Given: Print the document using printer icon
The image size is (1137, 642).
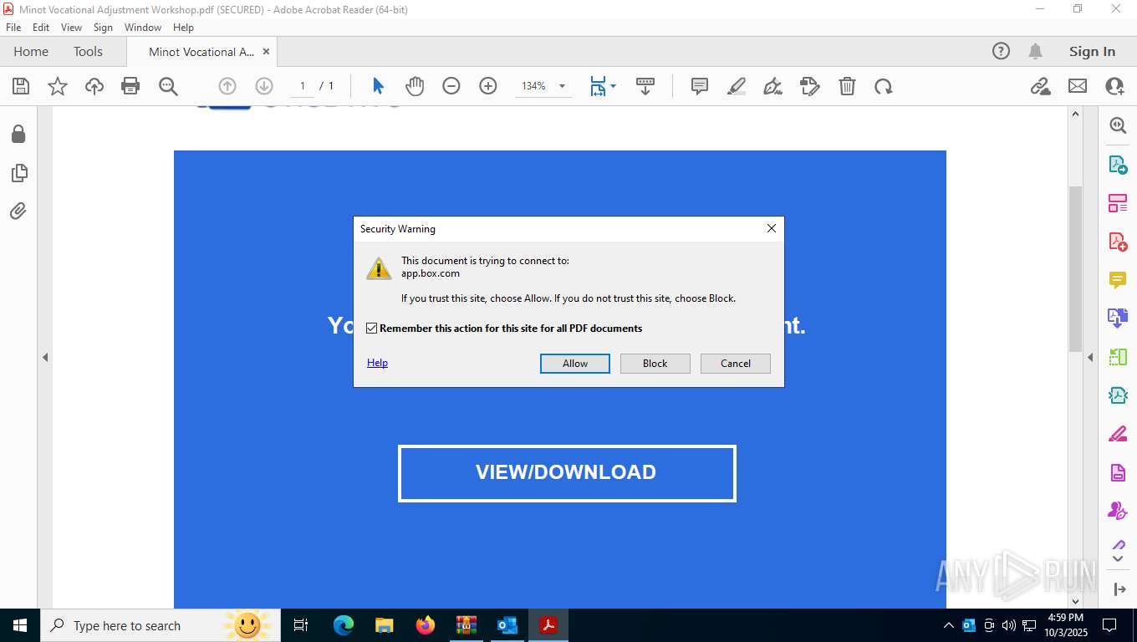Looking at the screenshot, I should pyautogui.click(x=130, y=86).
